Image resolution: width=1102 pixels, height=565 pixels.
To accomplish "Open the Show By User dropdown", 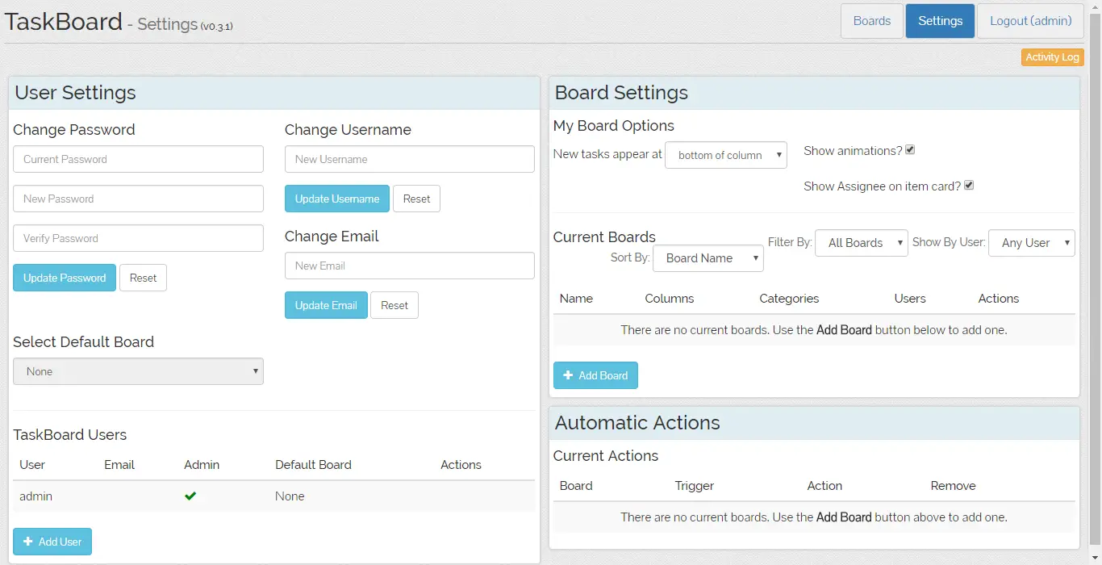I will [x=1032, y=243].
